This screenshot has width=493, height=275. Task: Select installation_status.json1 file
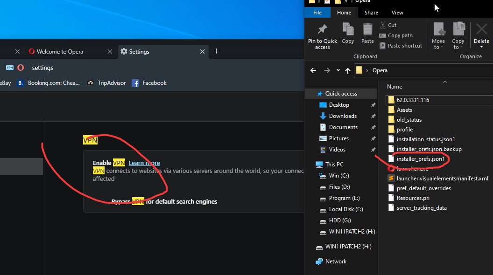click(425, 139)
